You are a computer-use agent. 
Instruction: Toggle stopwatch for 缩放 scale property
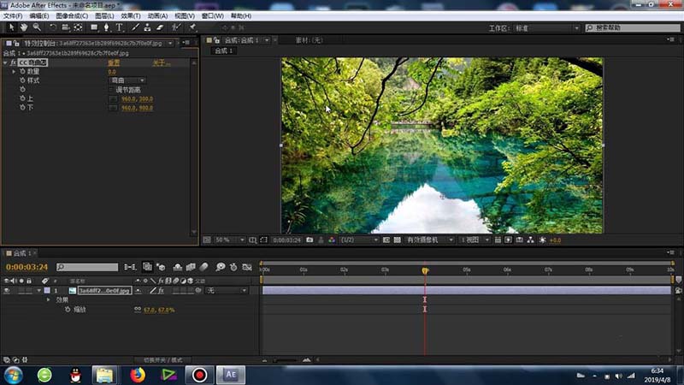click(x=68, y=310)
